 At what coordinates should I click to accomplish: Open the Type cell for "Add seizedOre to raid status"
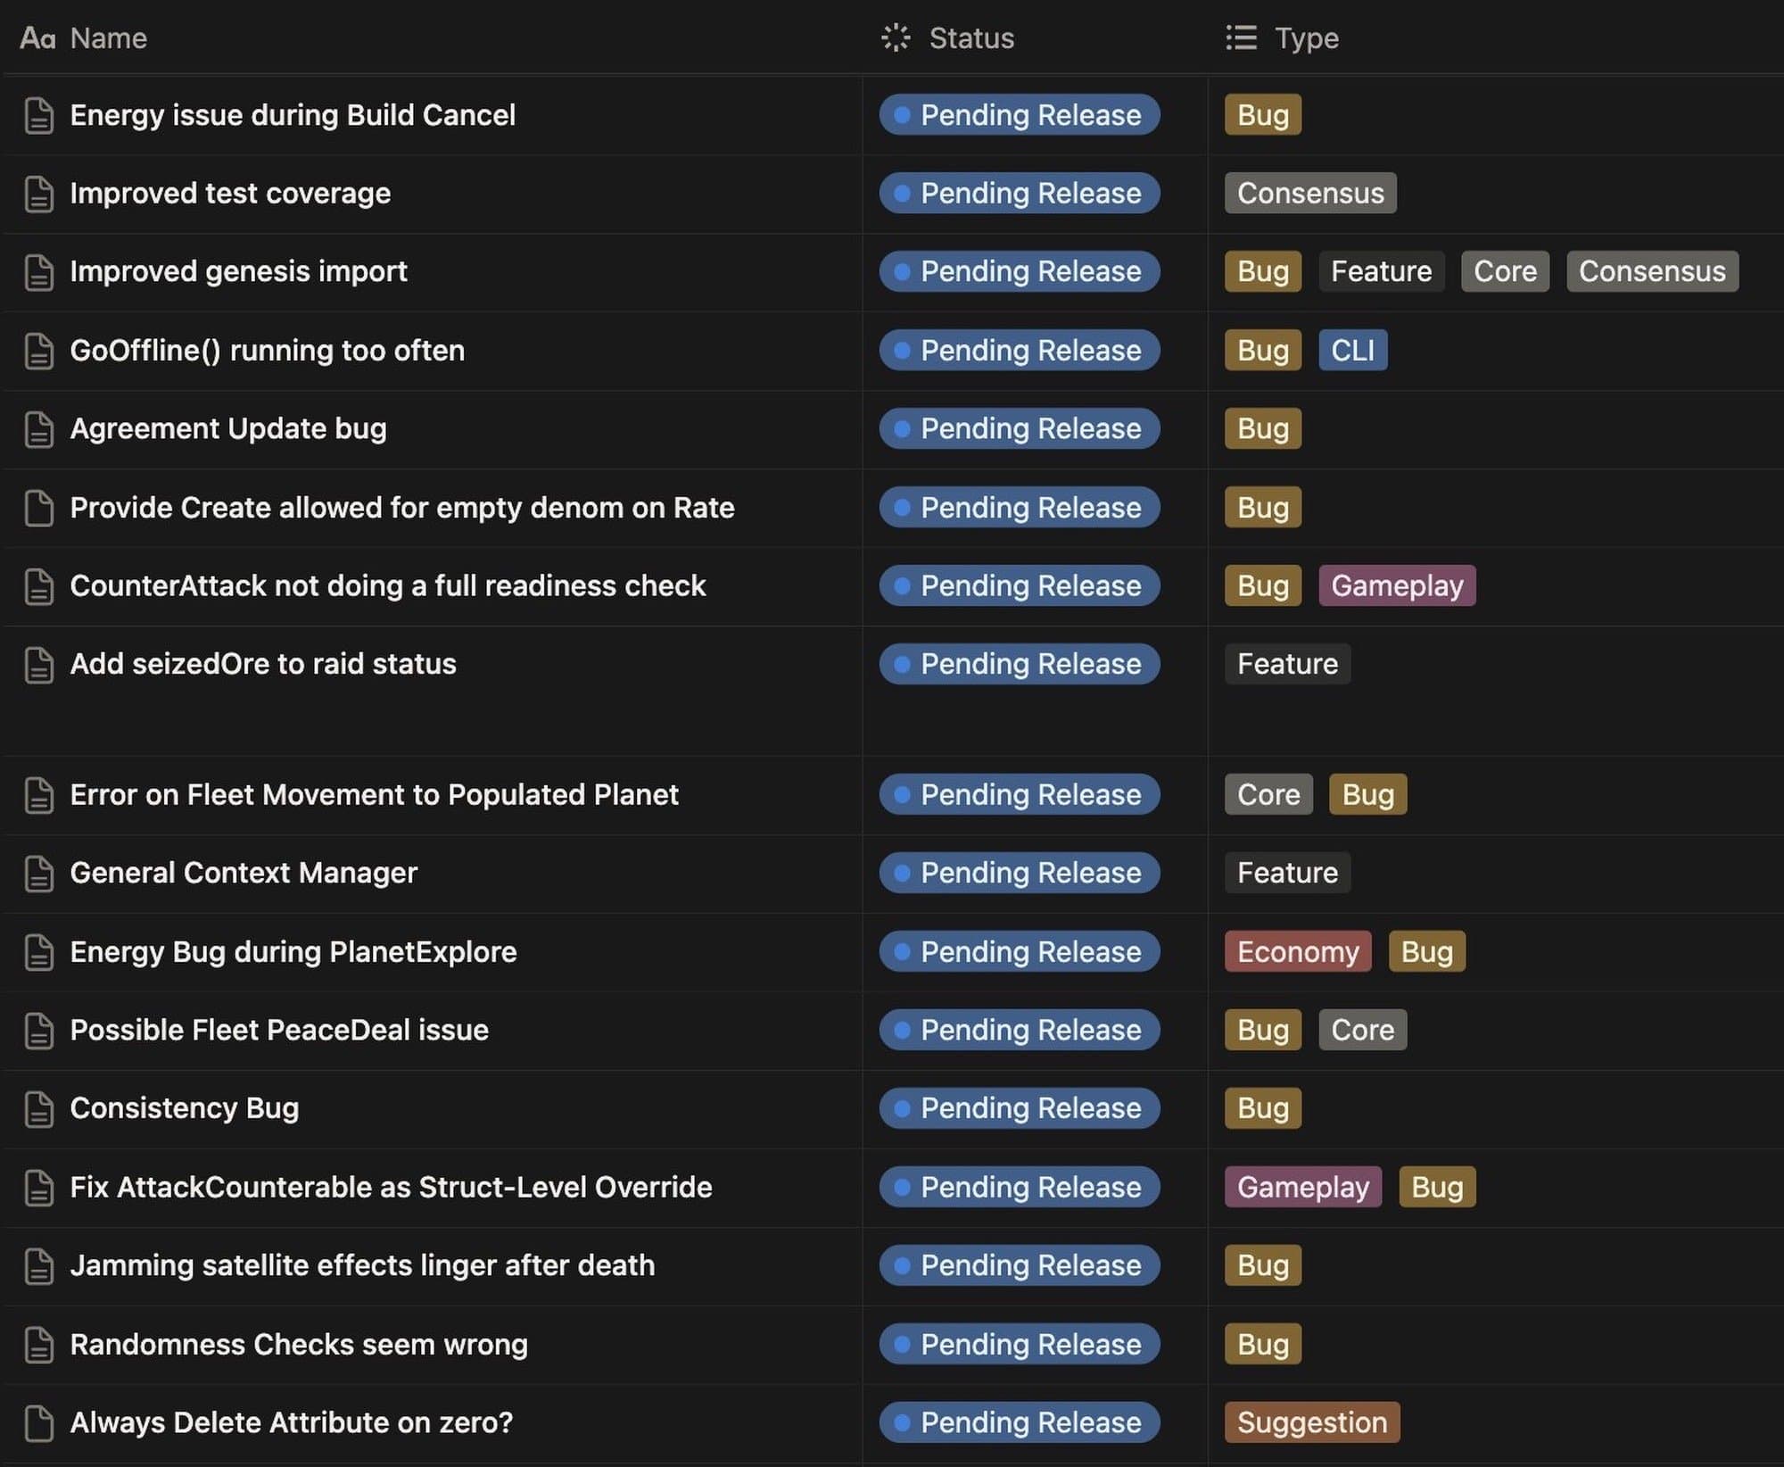tap(1287, 664)
